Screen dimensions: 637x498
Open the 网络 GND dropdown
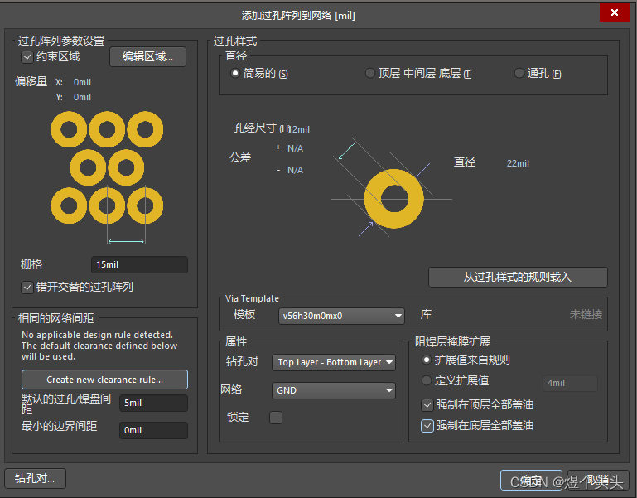[x=334, y=390]
